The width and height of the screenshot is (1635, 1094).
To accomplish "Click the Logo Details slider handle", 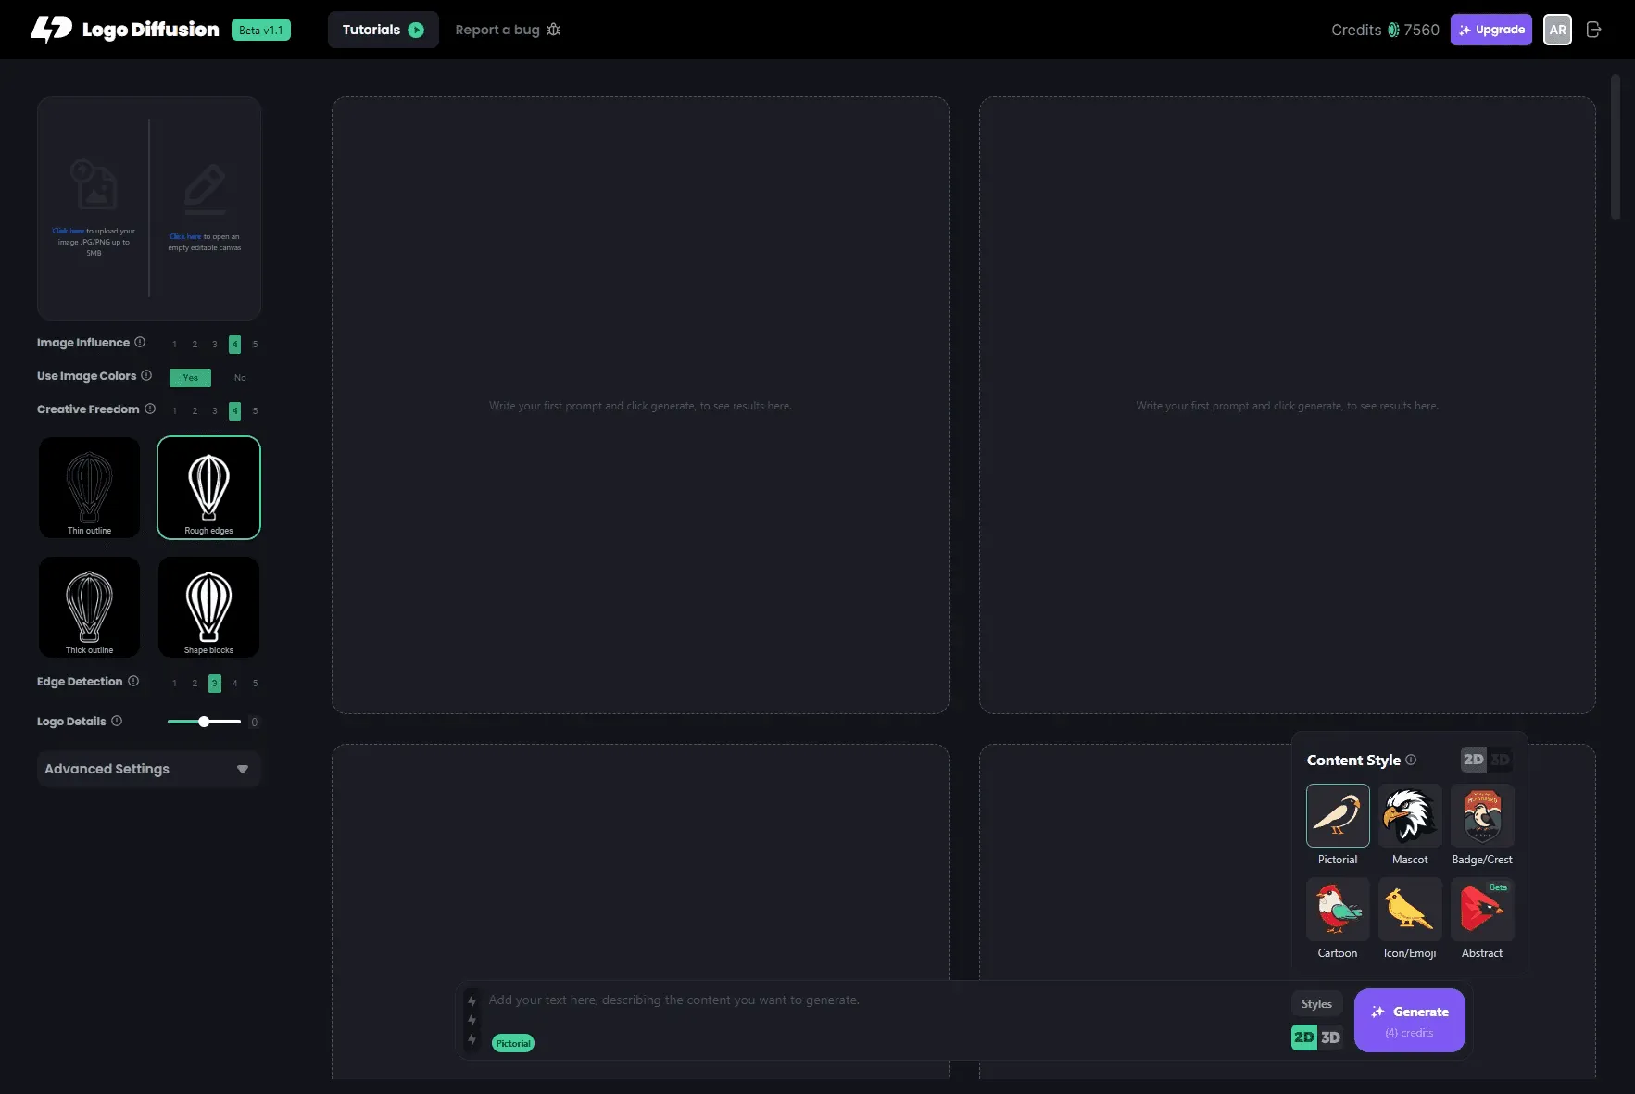I will pyautogui.click(x=204, y=722).
